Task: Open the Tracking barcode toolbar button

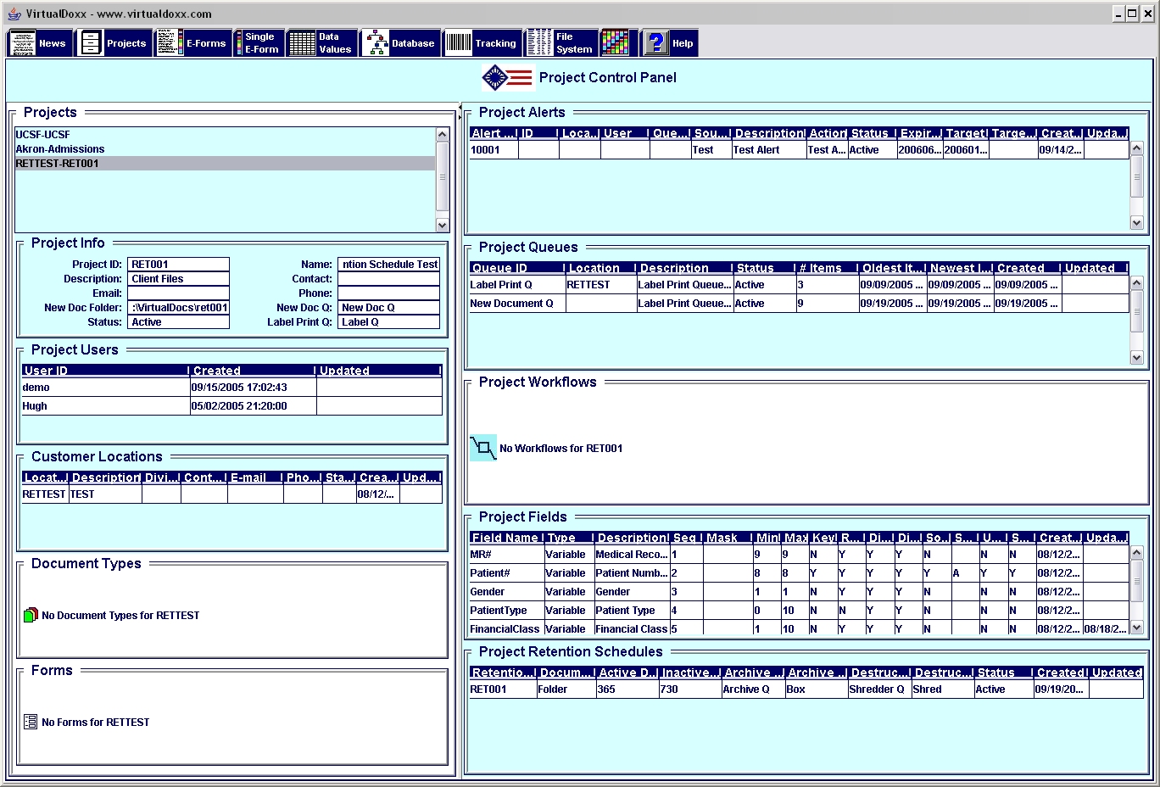Action: (482, 43)
